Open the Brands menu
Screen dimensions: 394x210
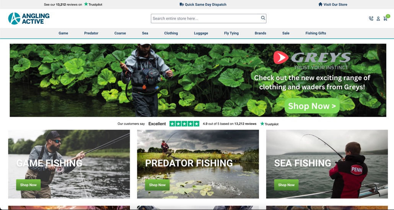pos(260,33)
